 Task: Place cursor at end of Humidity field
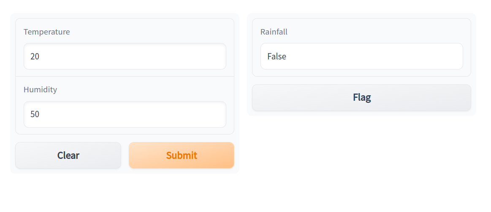pos(211,114)
